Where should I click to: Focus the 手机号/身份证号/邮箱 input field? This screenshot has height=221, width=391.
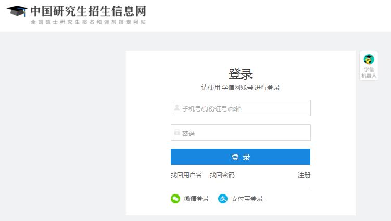(241, 108)
